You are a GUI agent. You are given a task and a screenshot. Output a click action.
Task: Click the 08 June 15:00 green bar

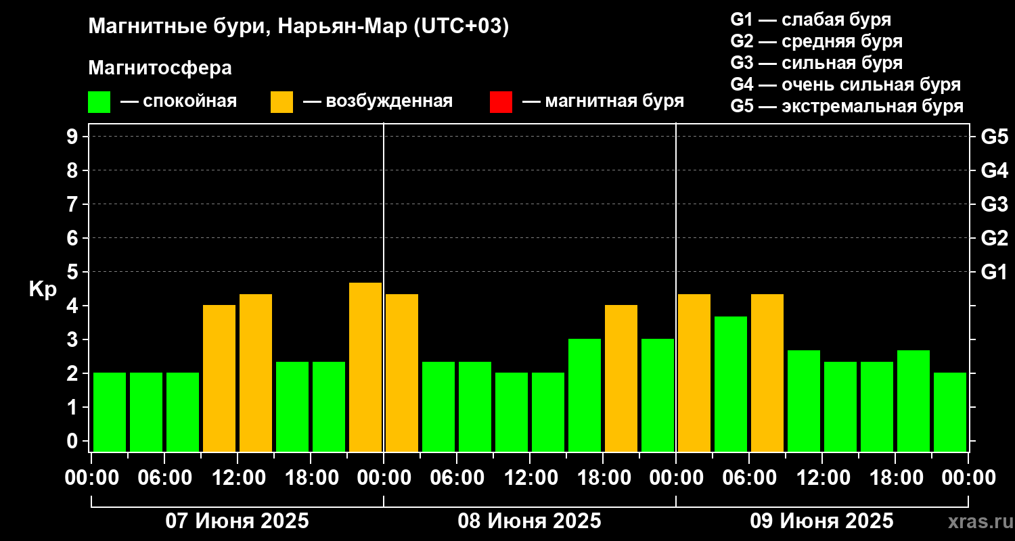[x=585, y=395]
